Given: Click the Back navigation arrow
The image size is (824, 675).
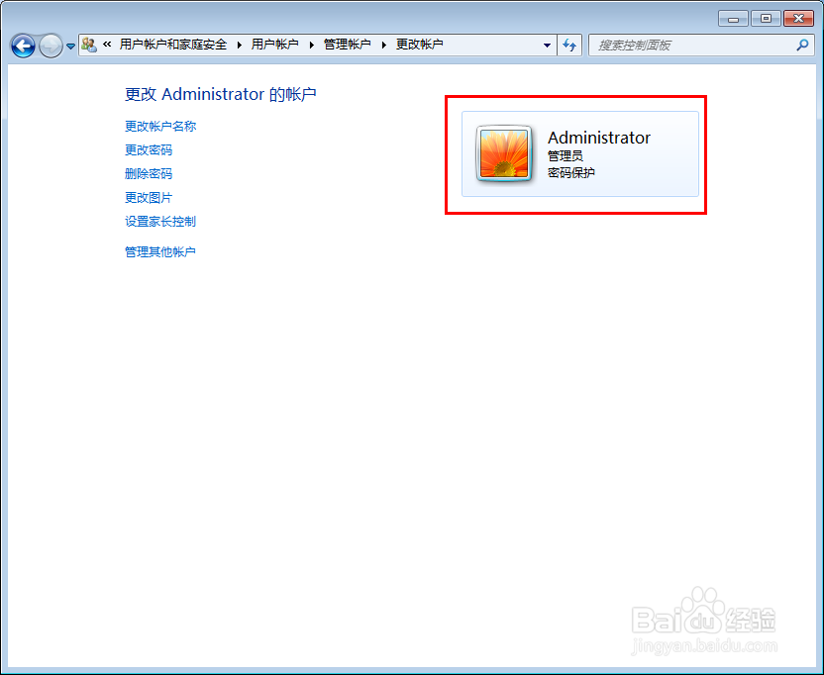Looking at the screenshot, I should (x=22, y=46).
